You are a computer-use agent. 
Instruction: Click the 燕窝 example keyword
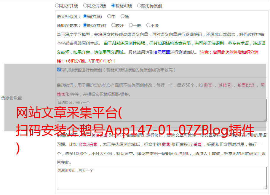coord(208,85)
